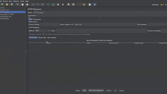Open the Method GET dropdown

coord(43,31)
